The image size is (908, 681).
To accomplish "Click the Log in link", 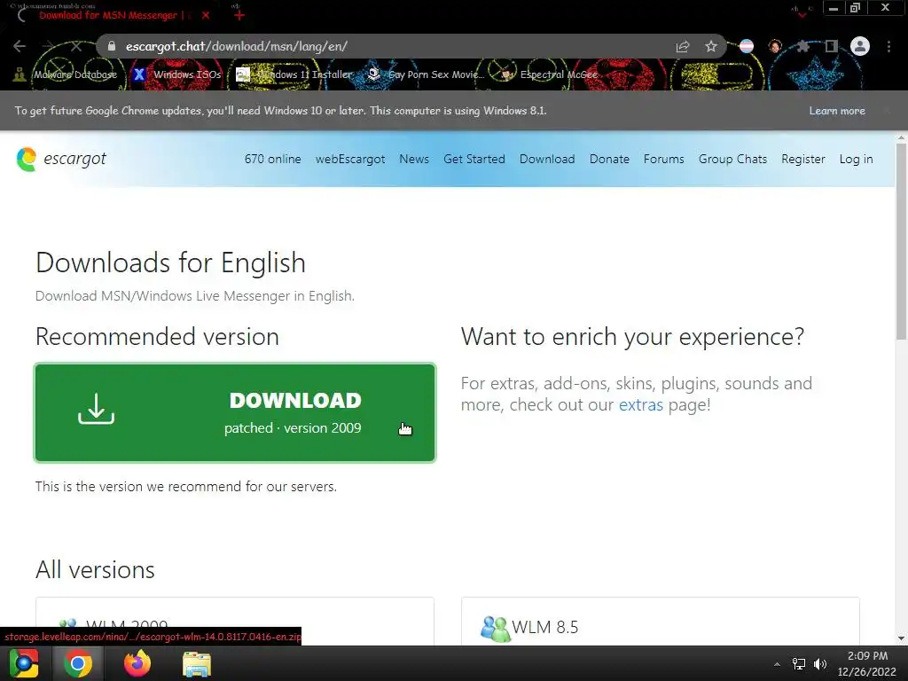I will point(856,160).
